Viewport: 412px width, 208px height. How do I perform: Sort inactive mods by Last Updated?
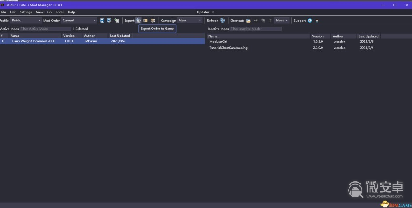tap(368, 36)
